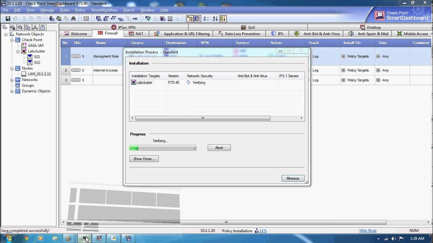Switch to the QoS tab

[248, 27]
